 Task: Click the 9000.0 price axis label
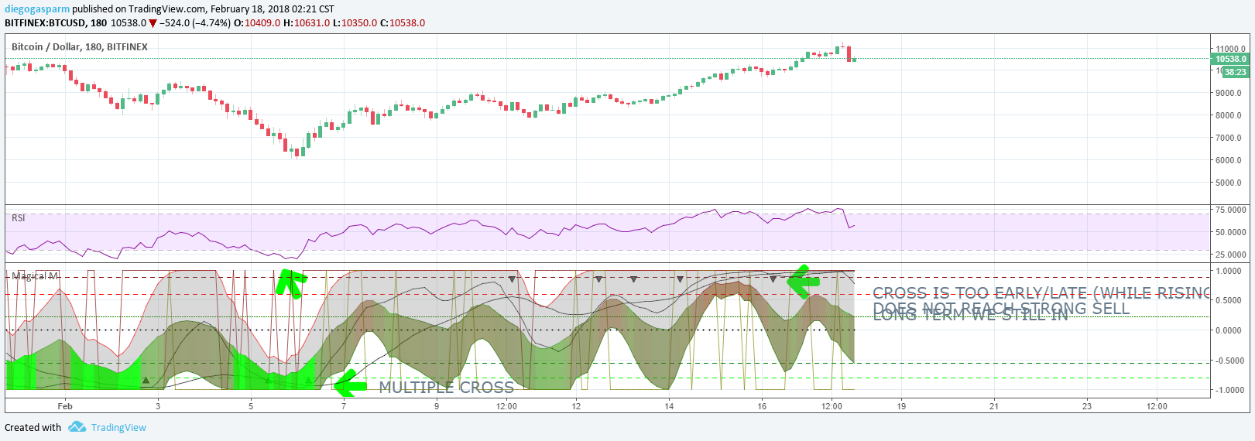click(x=1229, y=93)
